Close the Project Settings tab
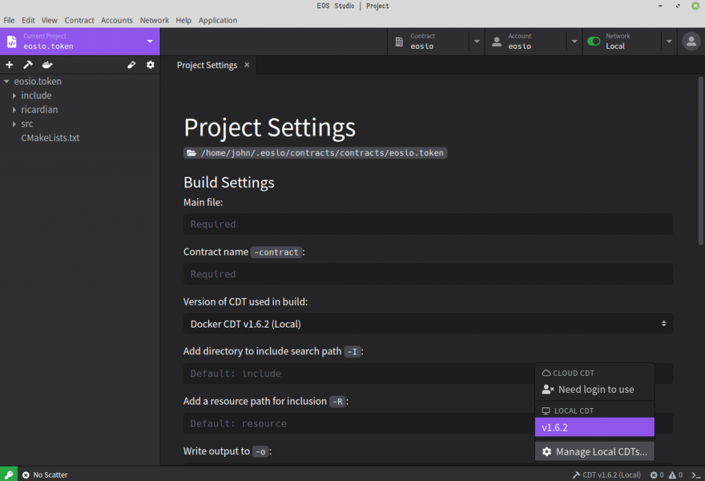Viewport: 705px width, 481px height. pyautogui.click(x=246, y=65)
